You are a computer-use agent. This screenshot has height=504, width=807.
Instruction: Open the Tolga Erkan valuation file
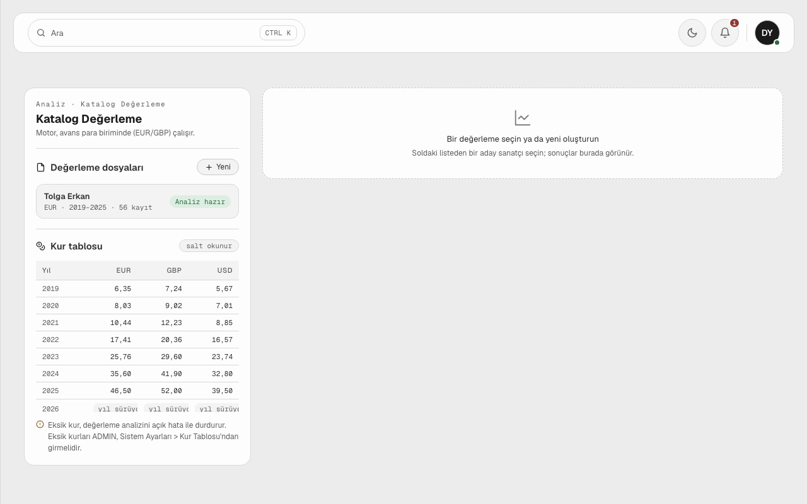pos(137,202)
